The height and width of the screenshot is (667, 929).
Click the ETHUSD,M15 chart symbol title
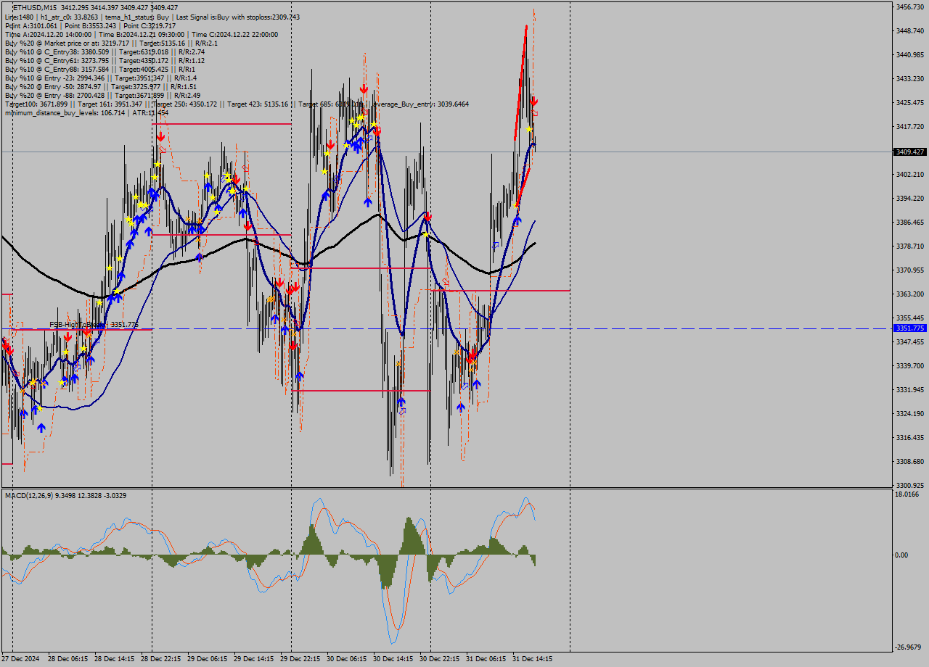tap(36, 7)
